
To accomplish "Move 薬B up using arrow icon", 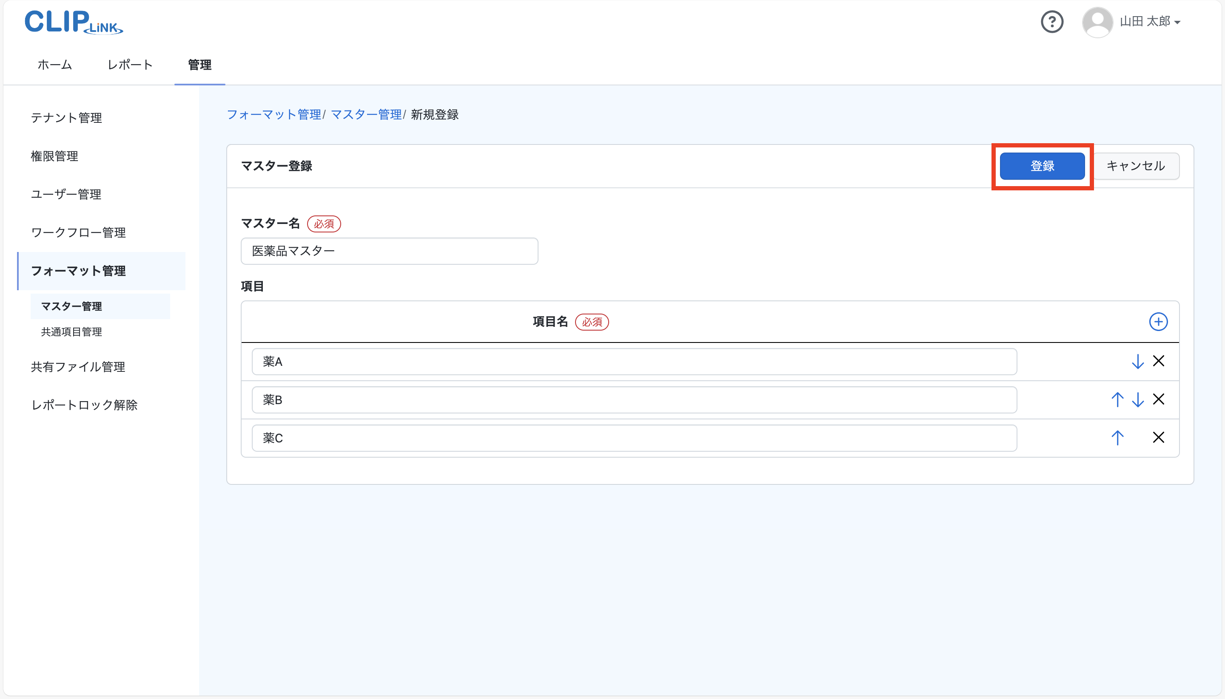I will (1118, 399).
